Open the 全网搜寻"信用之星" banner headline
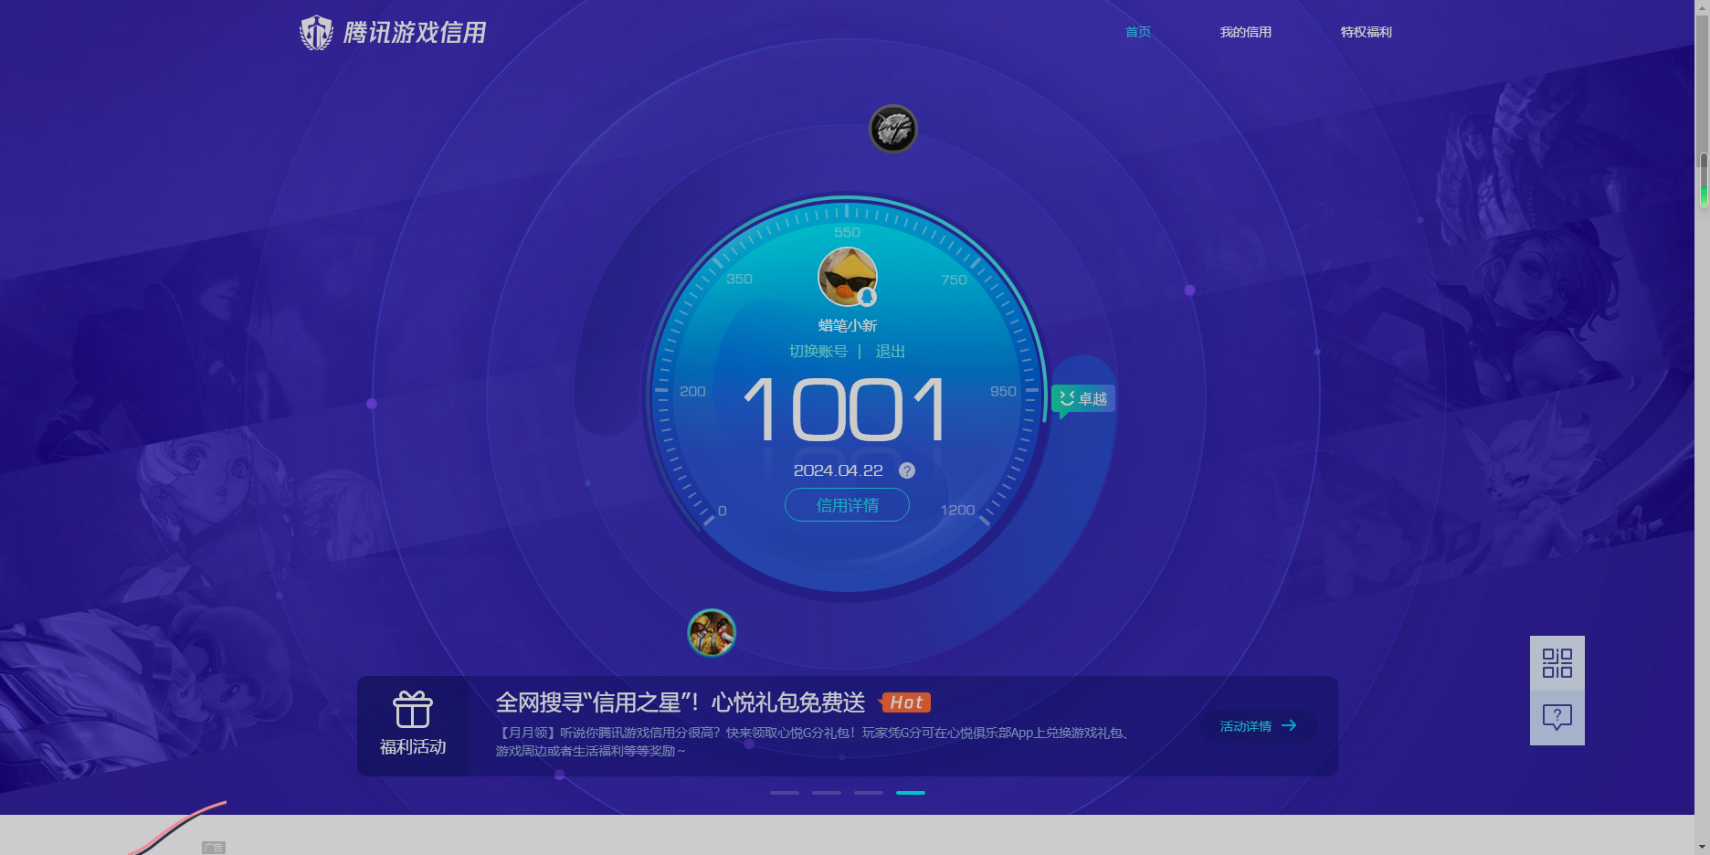This screenshot has height=855, width=1710. [x=681, y=702]
